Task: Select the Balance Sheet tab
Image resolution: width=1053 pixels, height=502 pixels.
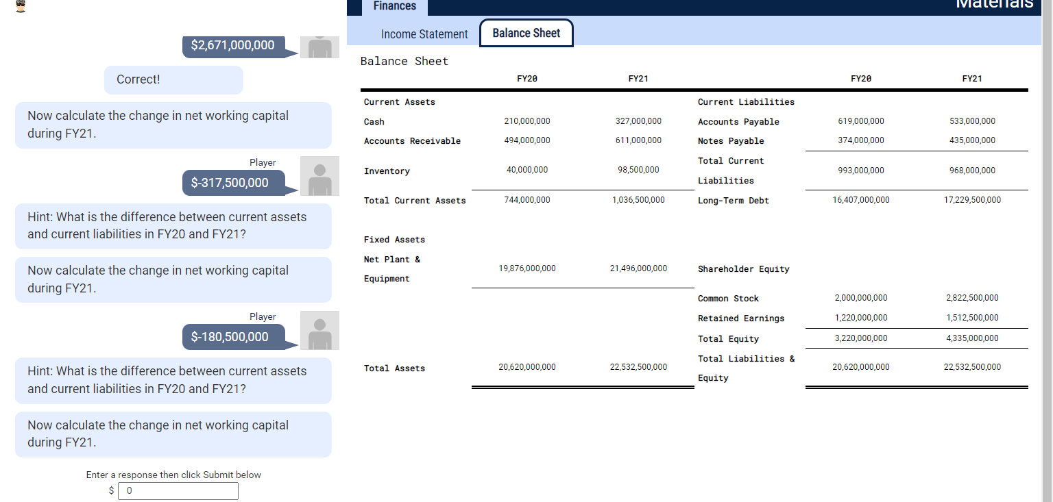Action: 526,33
